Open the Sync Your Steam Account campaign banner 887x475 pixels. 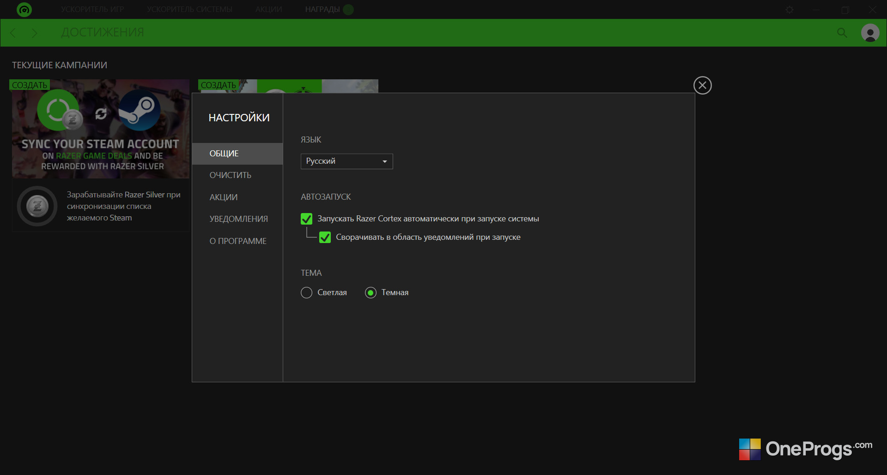101,129
